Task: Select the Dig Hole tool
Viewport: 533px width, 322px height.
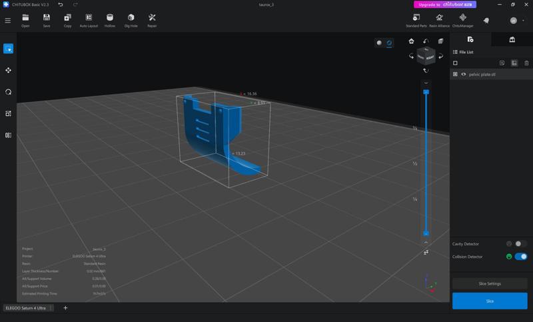Action: (131, 18)
